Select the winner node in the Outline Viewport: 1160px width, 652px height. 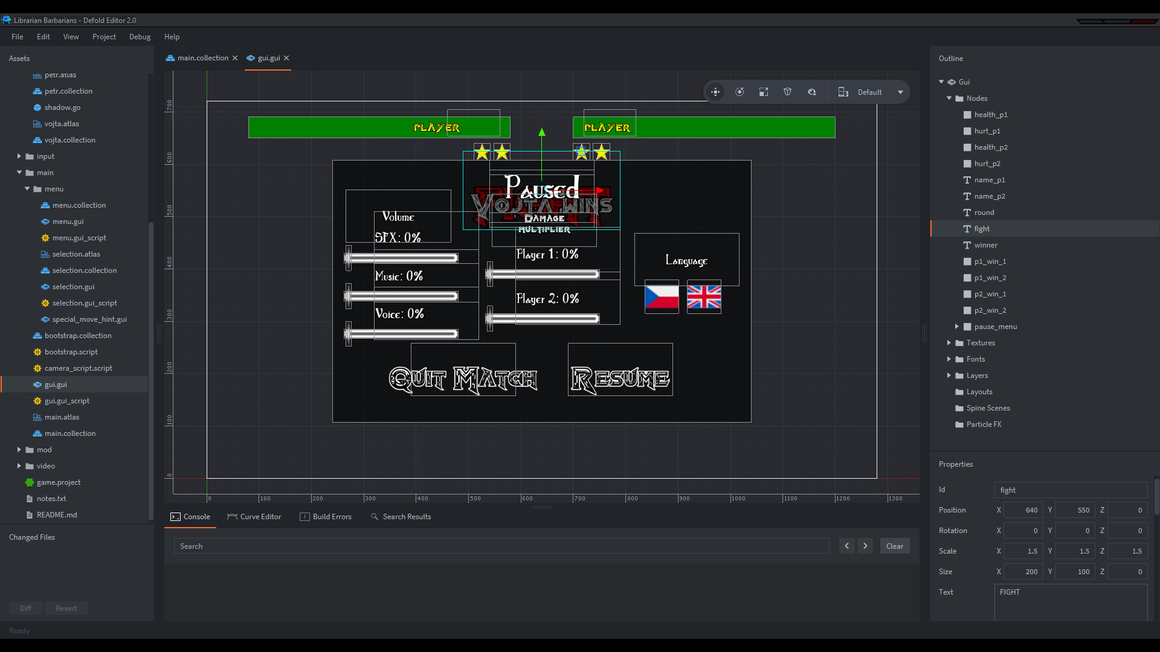(x=986, y=245)
